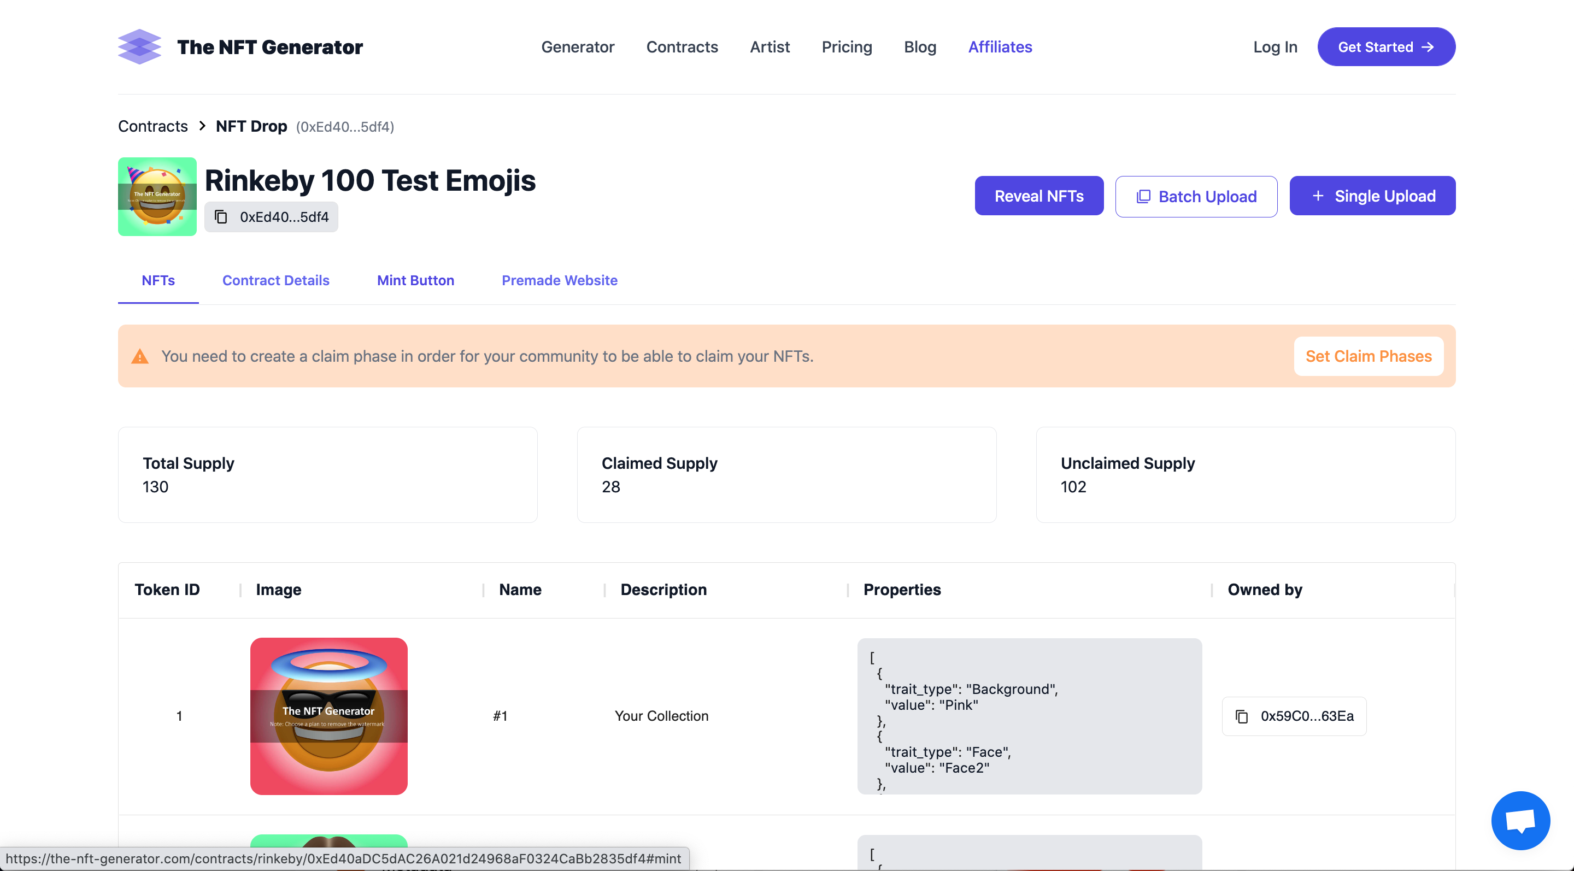The image size is (1574, 871).
Task: Switch to the Mint Button tab
Action: [x=415, y=280]
